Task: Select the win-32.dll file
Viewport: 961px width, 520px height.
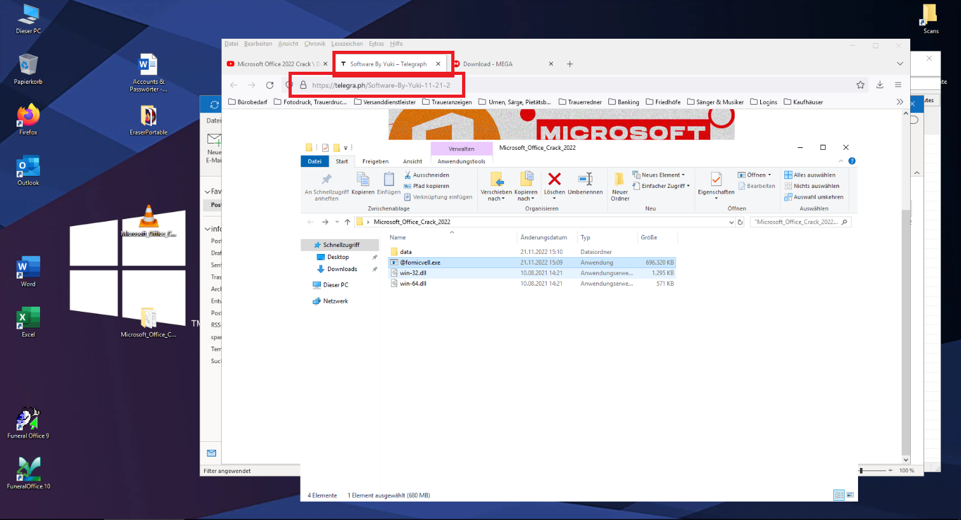Action: (413, 273)
